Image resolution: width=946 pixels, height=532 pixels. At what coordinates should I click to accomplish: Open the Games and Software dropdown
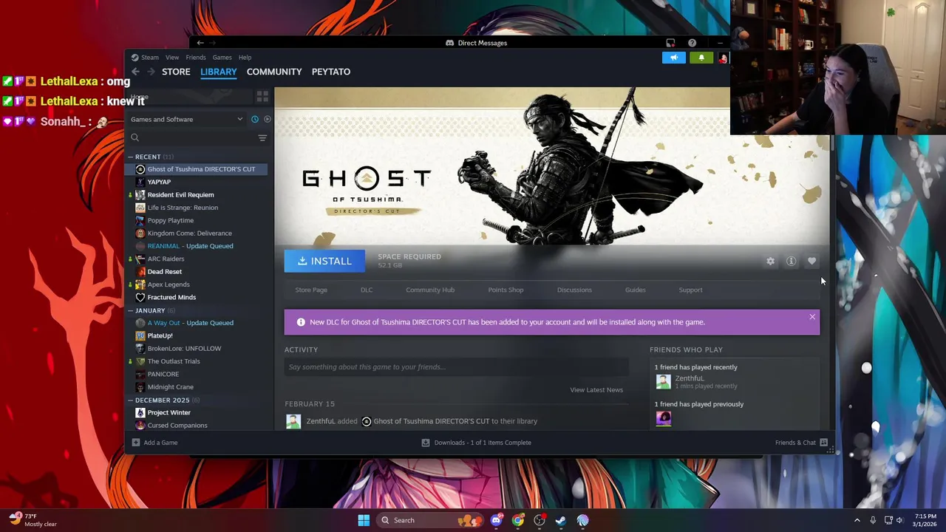[186, 119]
